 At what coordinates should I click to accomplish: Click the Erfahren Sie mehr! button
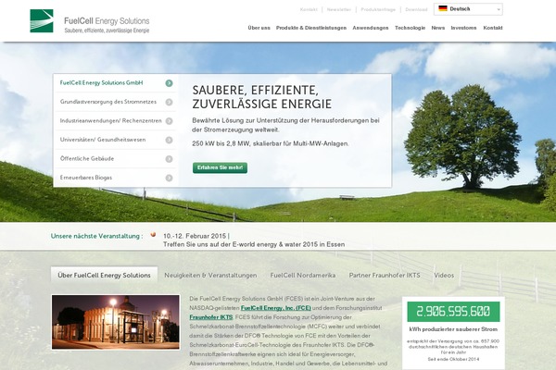coord(220,167)
